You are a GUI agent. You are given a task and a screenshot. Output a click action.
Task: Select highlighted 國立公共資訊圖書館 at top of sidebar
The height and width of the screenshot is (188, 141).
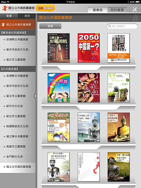pos(18,24)
